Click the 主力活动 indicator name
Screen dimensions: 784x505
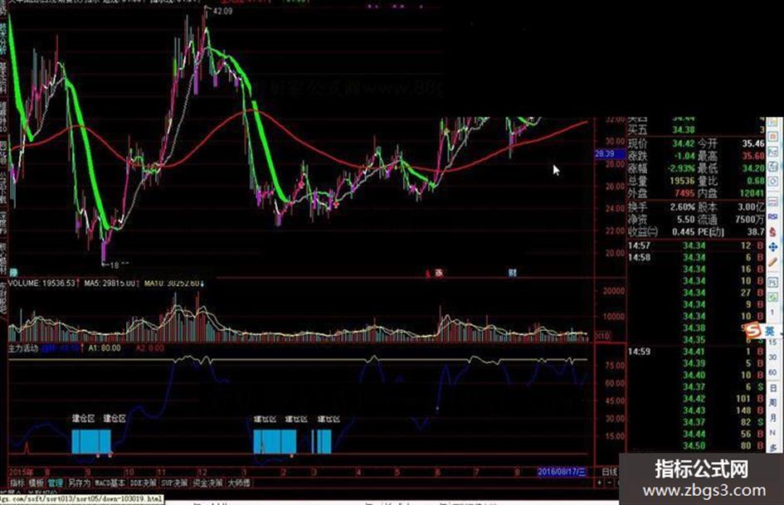(x=23, y=348)
